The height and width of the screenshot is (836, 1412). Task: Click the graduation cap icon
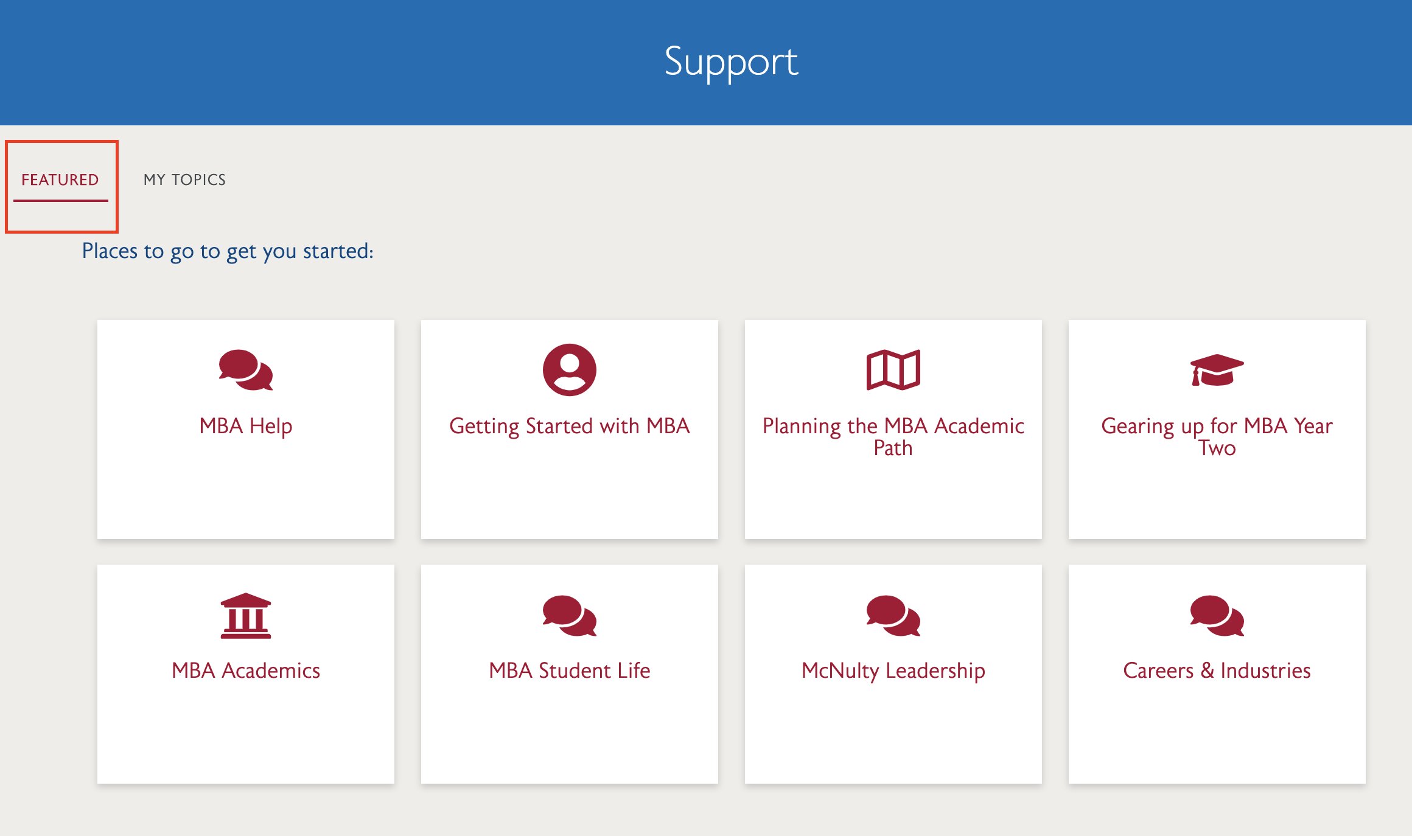click(x=1217, y=370)
